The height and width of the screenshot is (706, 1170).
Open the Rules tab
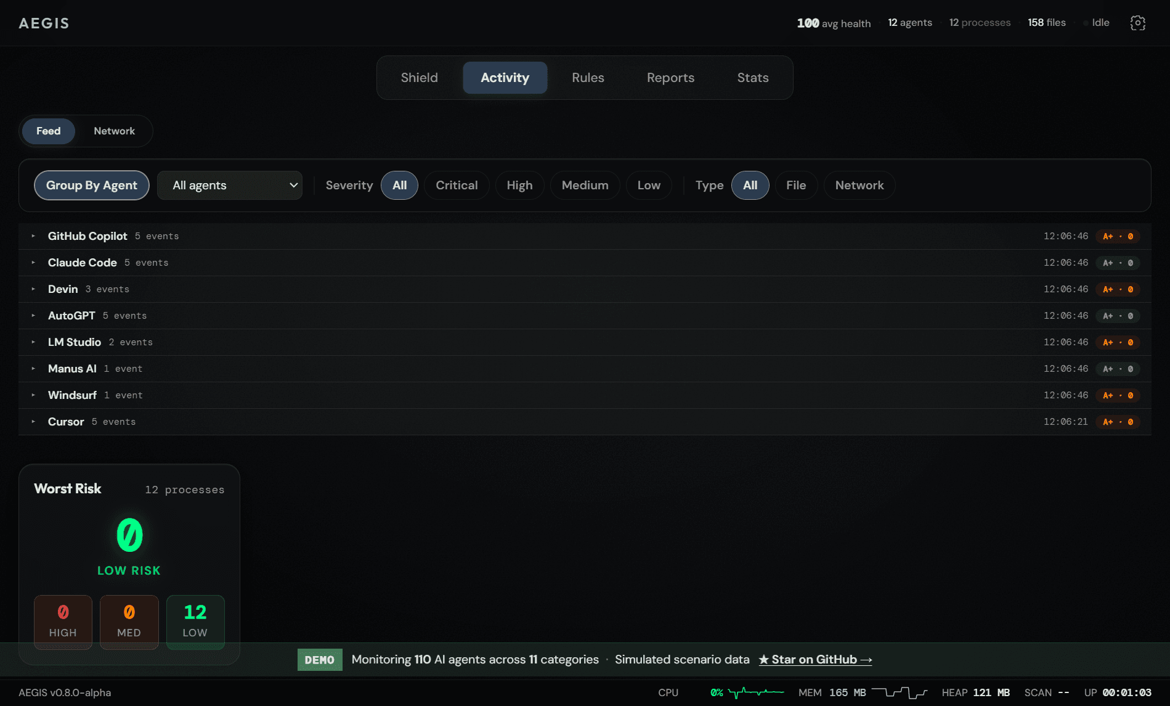pos(588,78)
